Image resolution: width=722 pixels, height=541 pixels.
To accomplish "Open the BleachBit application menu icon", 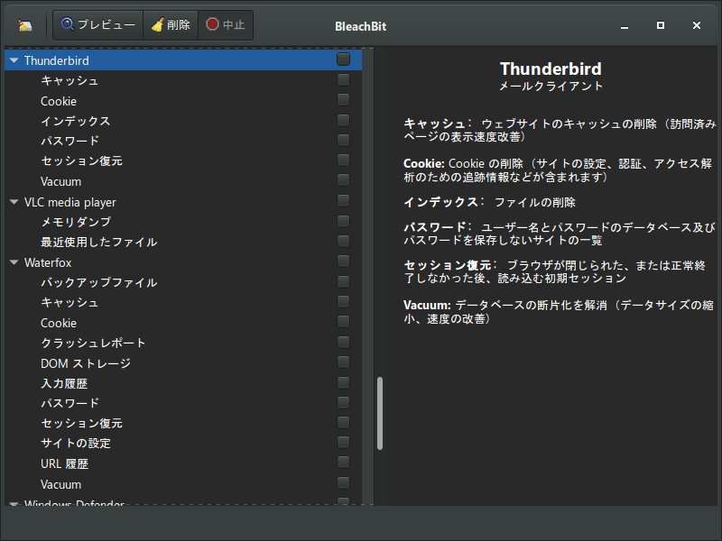I will [x=25, y=25].
